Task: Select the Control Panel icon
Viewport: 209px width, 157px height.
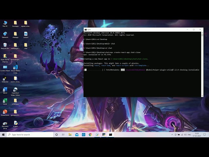Action: (x=5, y=68)
